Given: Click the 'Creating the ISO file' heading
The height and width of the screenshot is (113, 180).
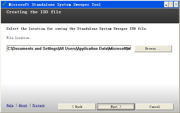Looking at the screenshot, I should (x=34, y=12).
